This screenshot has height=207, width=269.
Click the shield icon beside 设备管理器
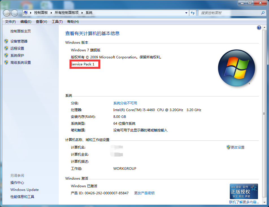(x=6, y=41)
